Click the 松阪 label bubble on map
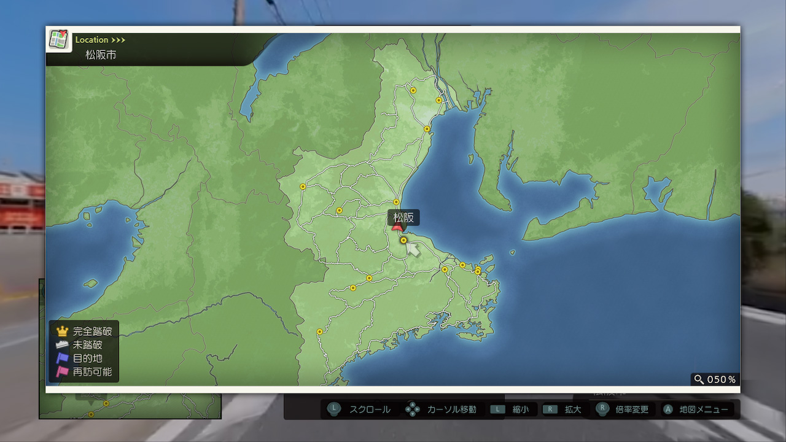Viewport: 786px width, 442px height. (403, 217)
